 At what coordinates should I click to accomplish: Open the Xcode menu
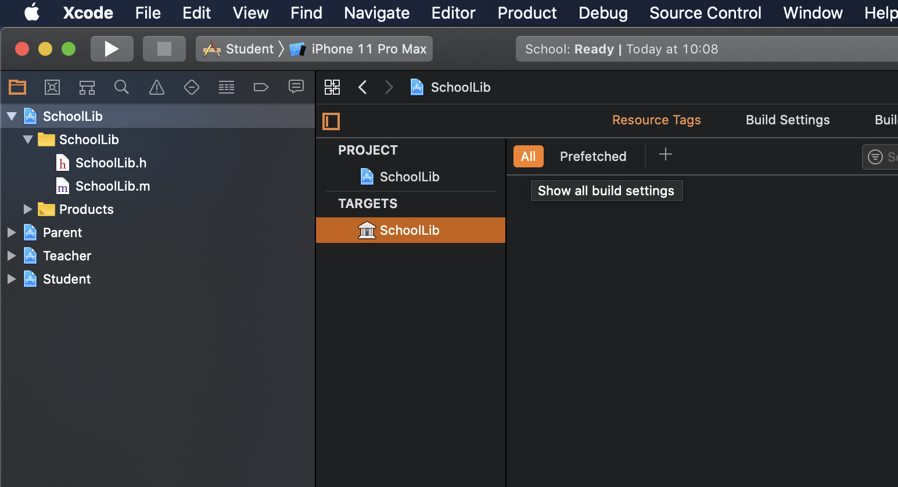point(88,13)
